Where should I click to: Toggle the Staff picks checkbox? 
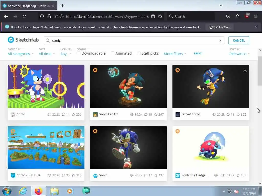pyautogui.click(x=139, y=53)
